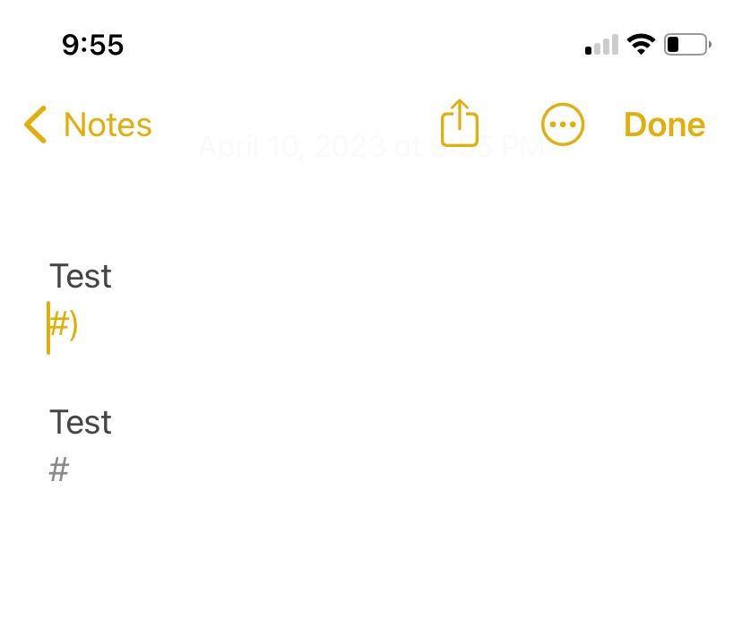Open the more options ellipsis menu
This screenshot has width=742, height=620.
tap(563, 125)
